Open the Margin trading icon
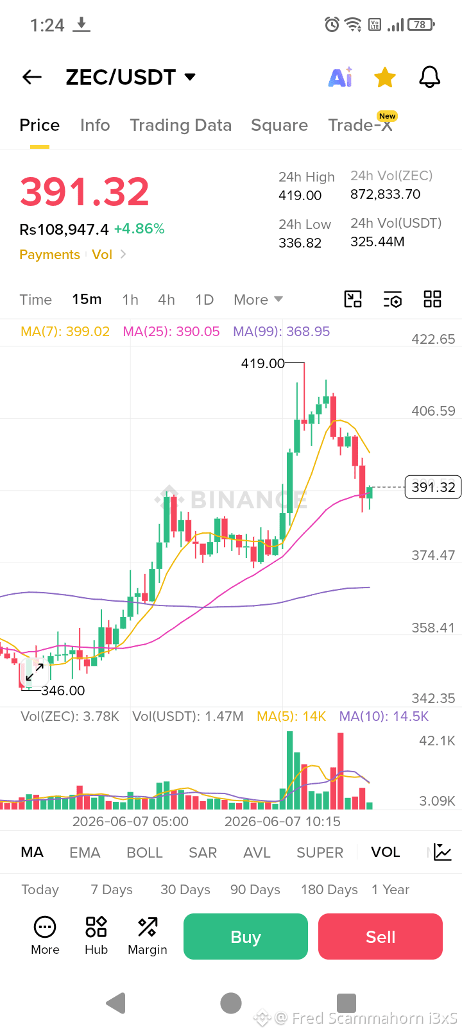 point(148,937)
